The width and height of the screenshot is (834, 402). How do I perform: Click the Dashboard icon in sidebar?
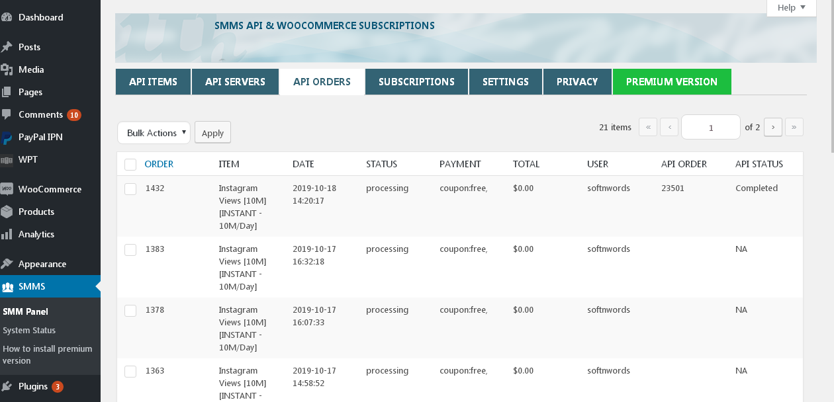coord(7,17)
